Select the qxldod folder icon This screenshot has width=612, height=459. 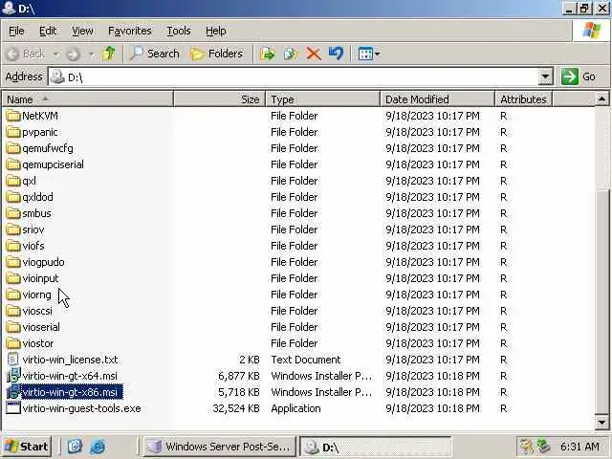point(13,197)
